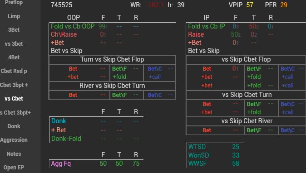This screenshot has height=173, width=306.
Task: Click the WonSD value 33
Action: pyautogui.click(x=236, y=155)
